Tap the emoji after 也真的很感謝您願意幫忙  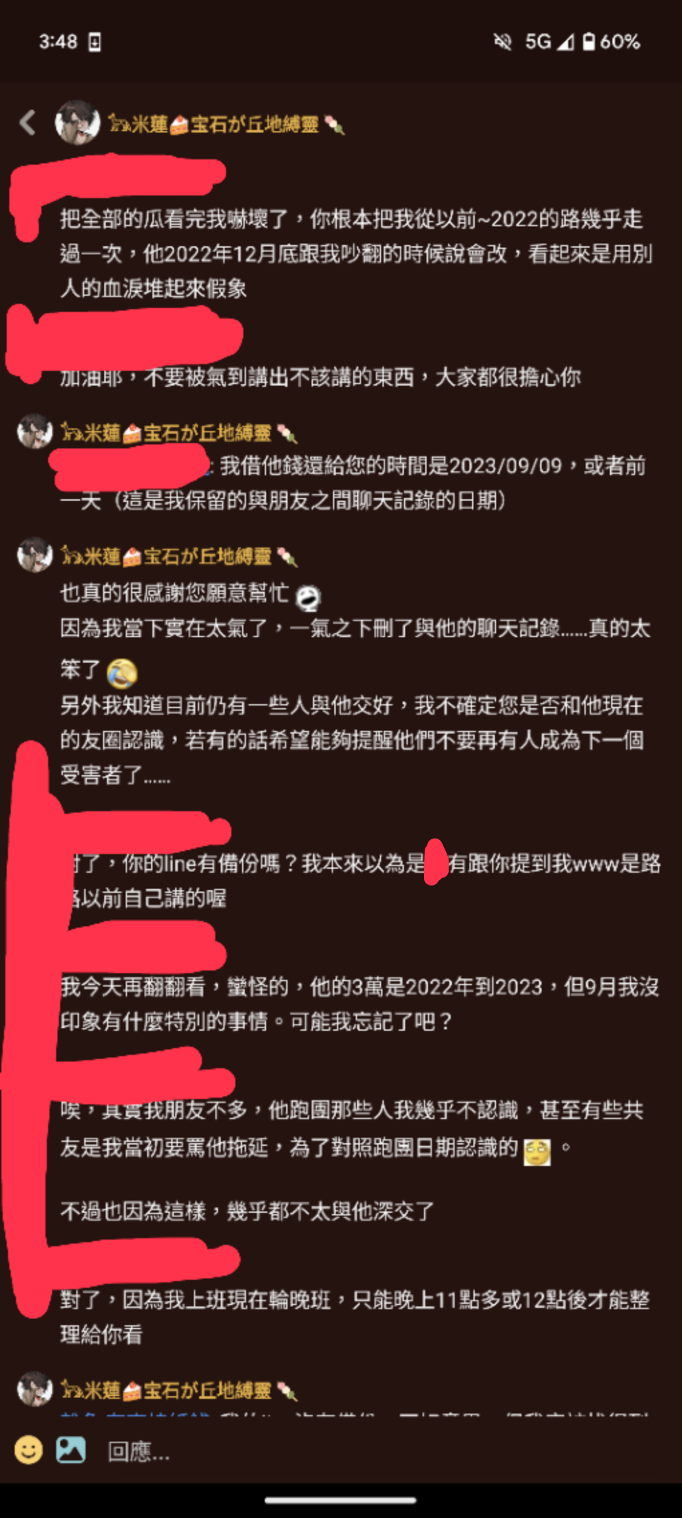point(308,598)
